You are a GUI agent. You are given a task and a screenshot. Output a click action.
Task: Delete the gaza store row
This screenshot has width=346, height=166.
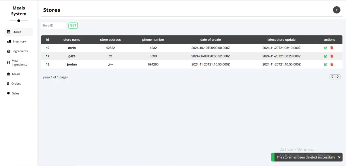pos(332,56)
